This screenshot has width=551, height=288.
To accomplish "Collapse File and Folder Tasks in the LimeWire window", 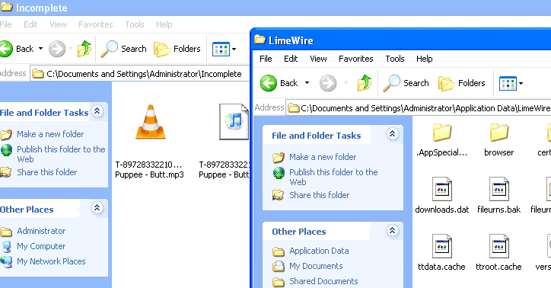I will click(x=393, y=133).
